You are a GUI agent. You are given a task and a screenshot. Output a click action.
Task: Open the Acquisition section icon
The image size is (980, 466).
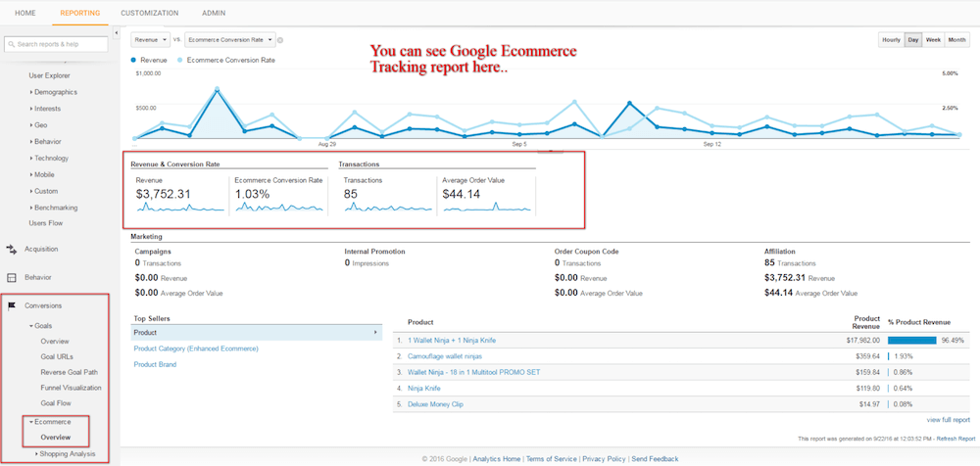(11, 250)
